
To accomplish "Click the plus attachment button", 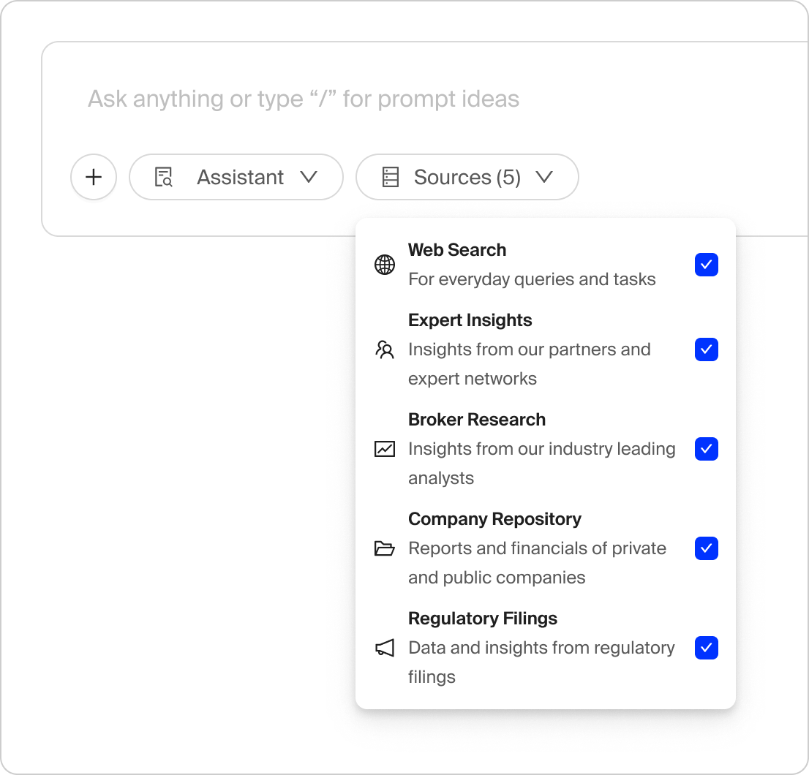I will pyautogui.click(x=94, y=177).
